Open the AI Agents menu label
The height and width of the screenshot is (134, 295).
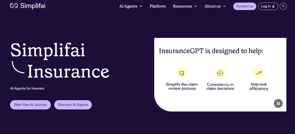(128, 6)
